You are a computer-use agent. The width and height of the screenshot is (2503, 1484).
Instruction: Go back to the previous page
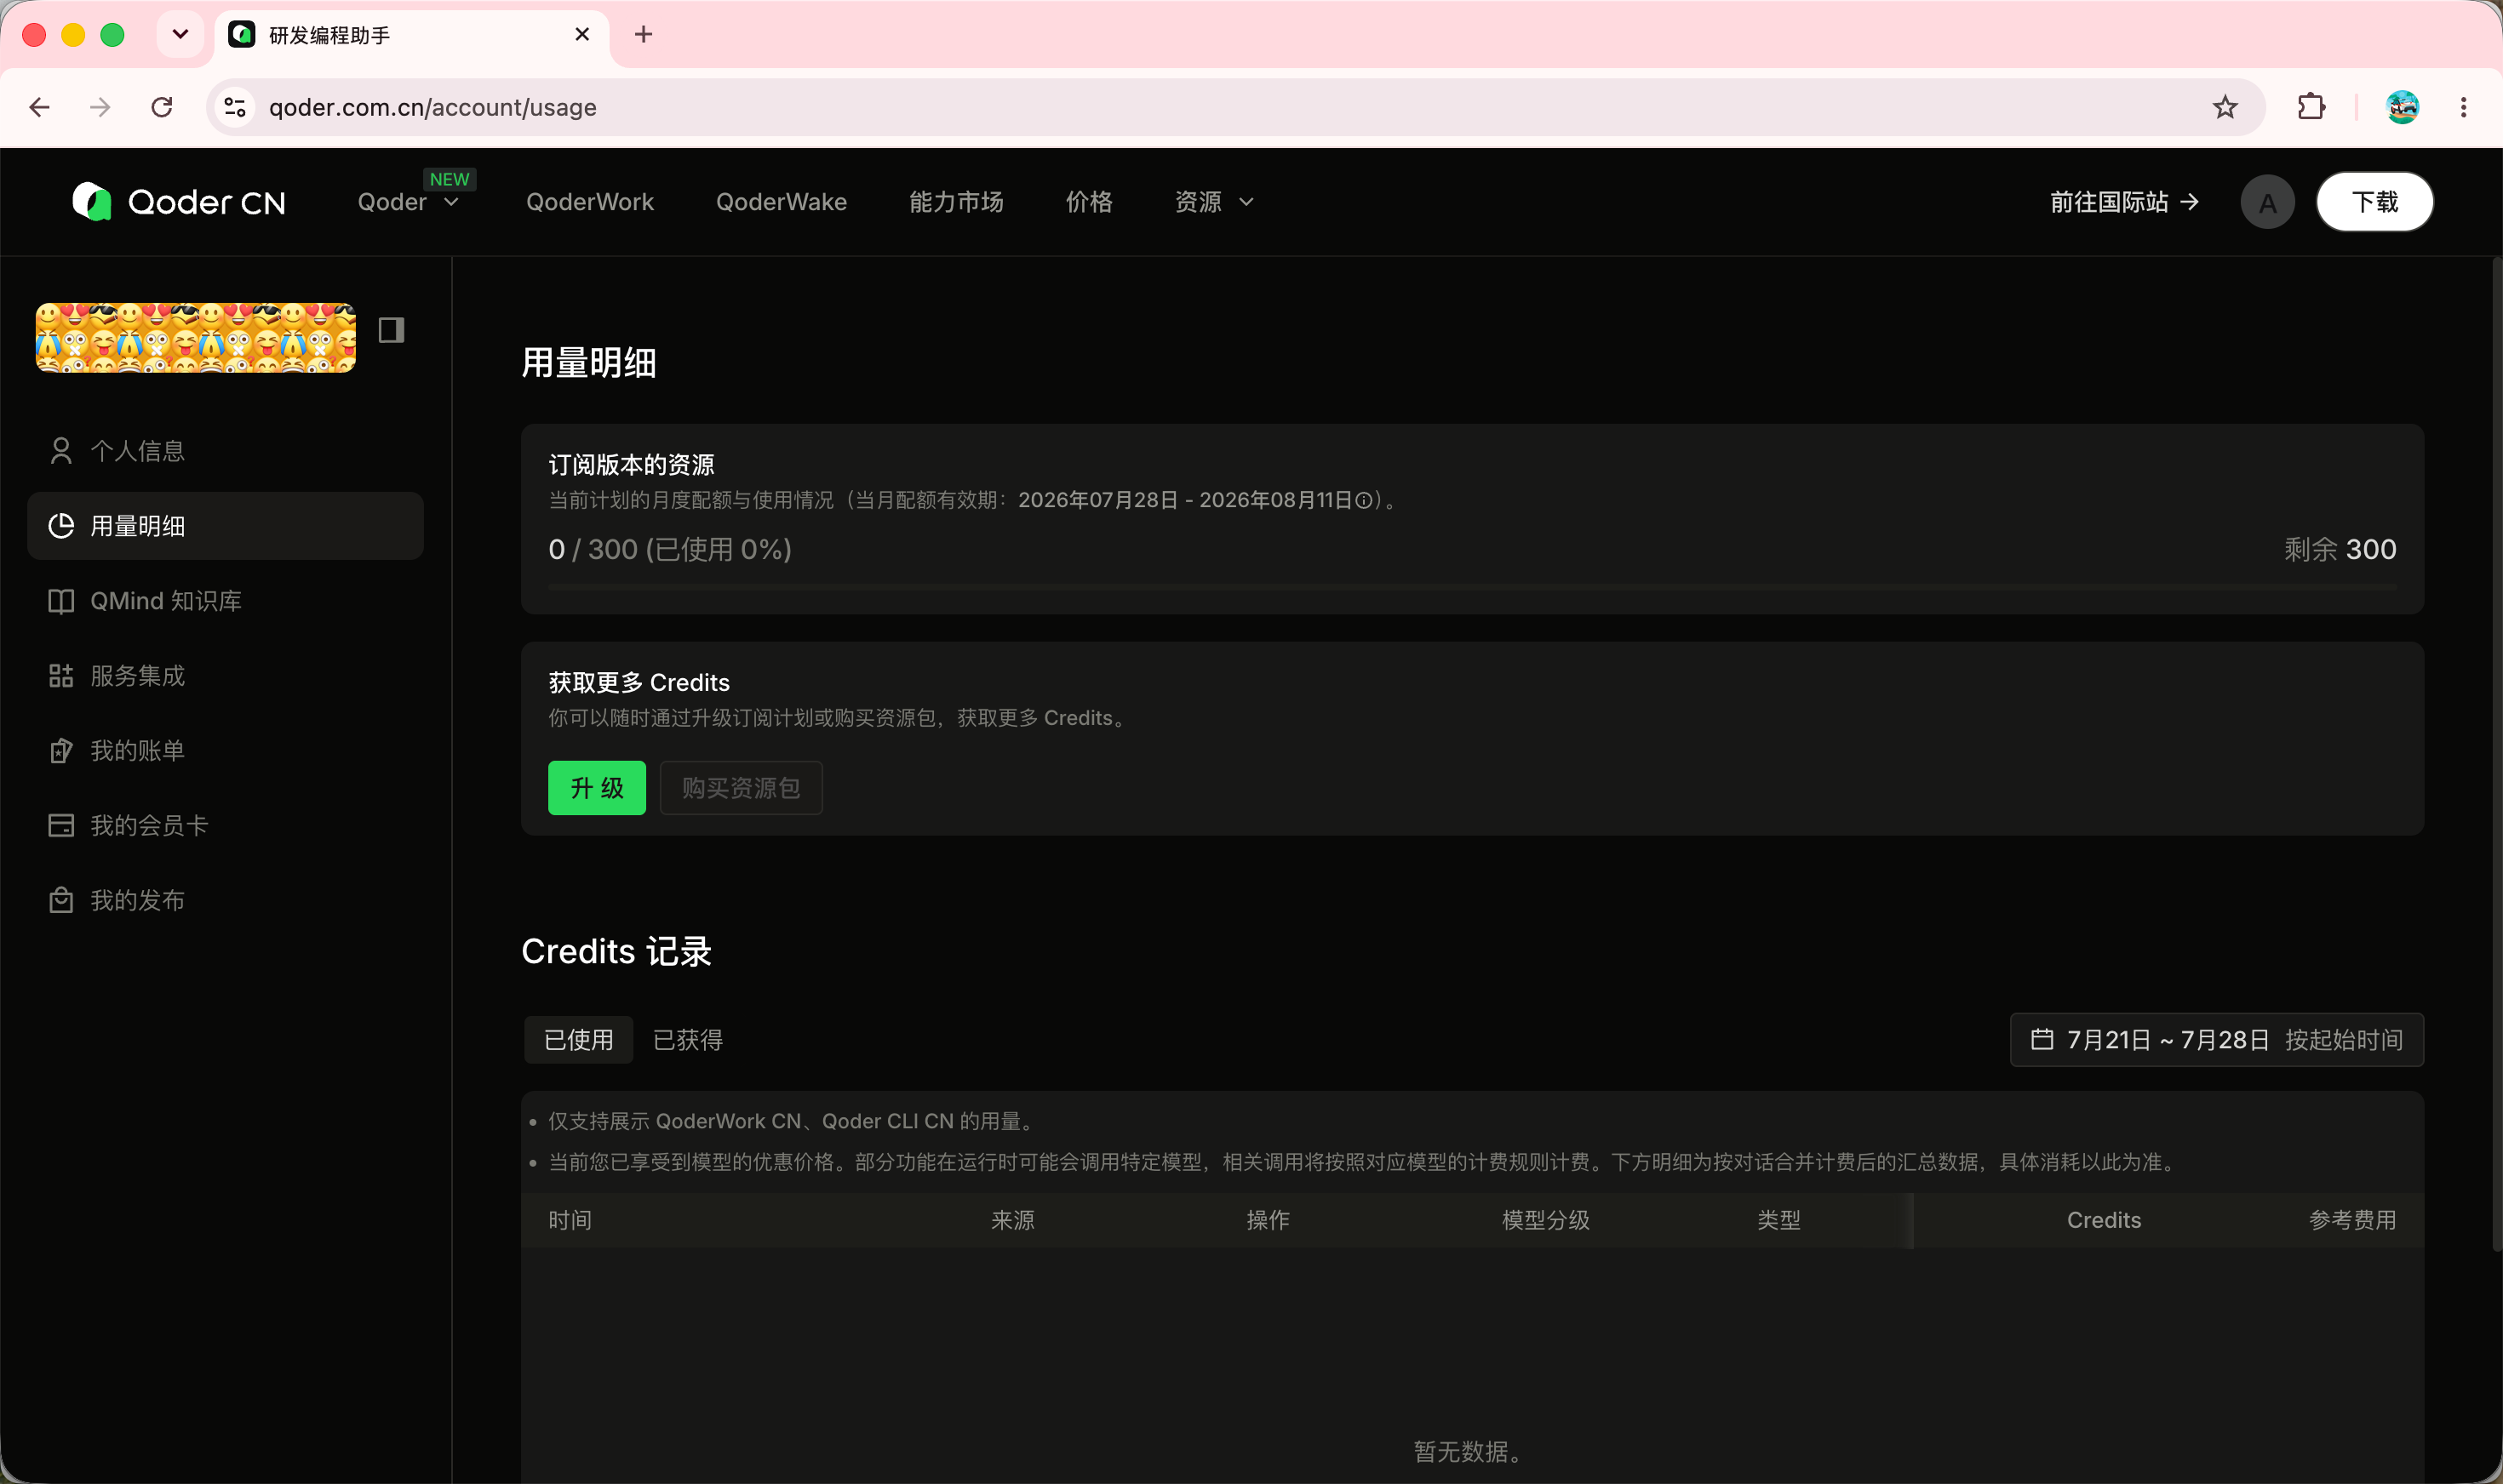pyautogui.click(x=40, y=107)
